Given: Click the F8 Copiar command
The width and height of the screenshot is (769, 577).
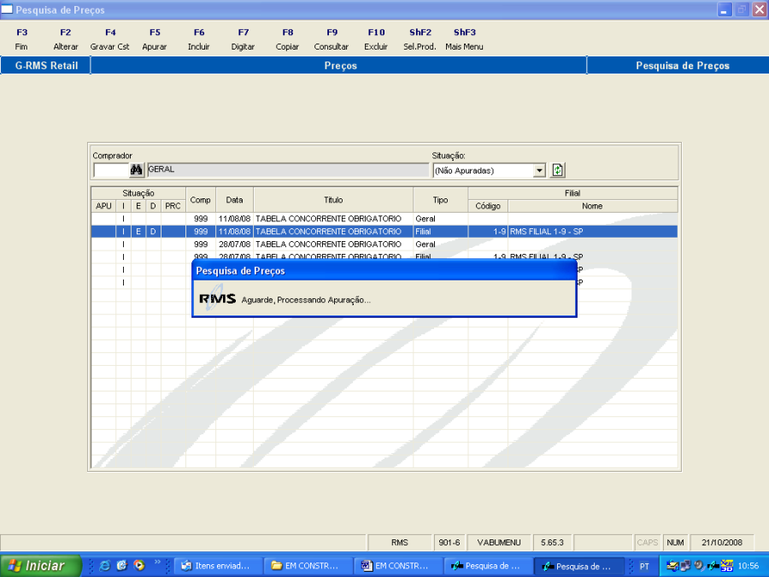Looking at the screenshot, I should 287,39.
